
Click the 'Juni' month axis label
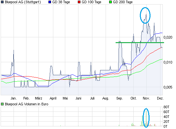(x=78, y=98)
